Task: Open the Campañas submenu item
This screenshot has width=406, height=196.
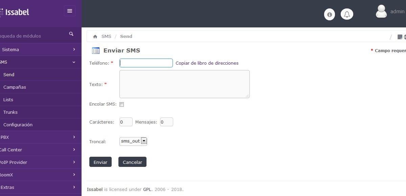Action: (x=41, y=87)
